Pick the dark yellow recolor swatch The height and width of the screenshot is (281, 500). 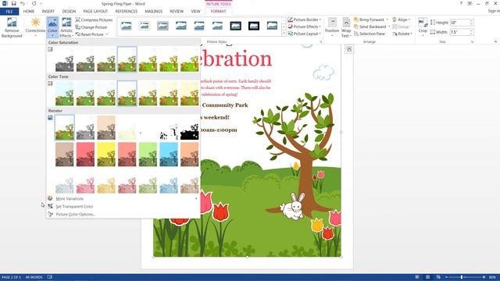pos(106,155)
